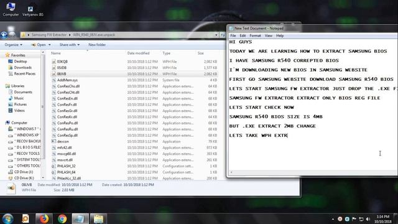398x224 pixels.
Task: Place cursor after LETS TAKE WPH EXTR
Action: [288, 136]
